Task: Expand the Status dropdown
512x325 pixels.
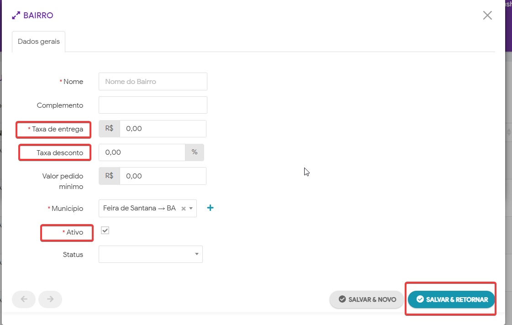Action: point(150,254)
